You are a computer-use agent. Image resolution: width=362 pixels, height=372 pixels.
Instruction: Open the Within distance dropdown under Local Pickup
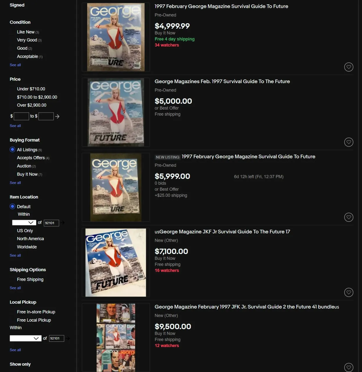pos(26,338)
